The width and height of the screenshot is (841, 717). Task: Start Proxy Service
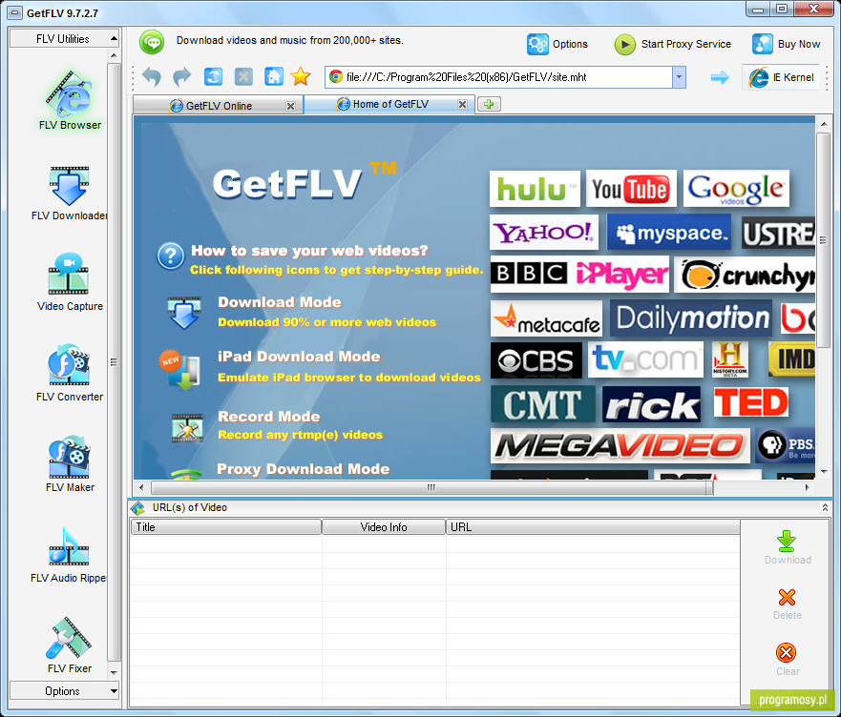pyautogui.click(x=673, y=44)
